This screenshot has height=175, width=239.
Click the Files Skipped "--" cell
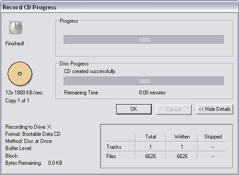(213, 157)
